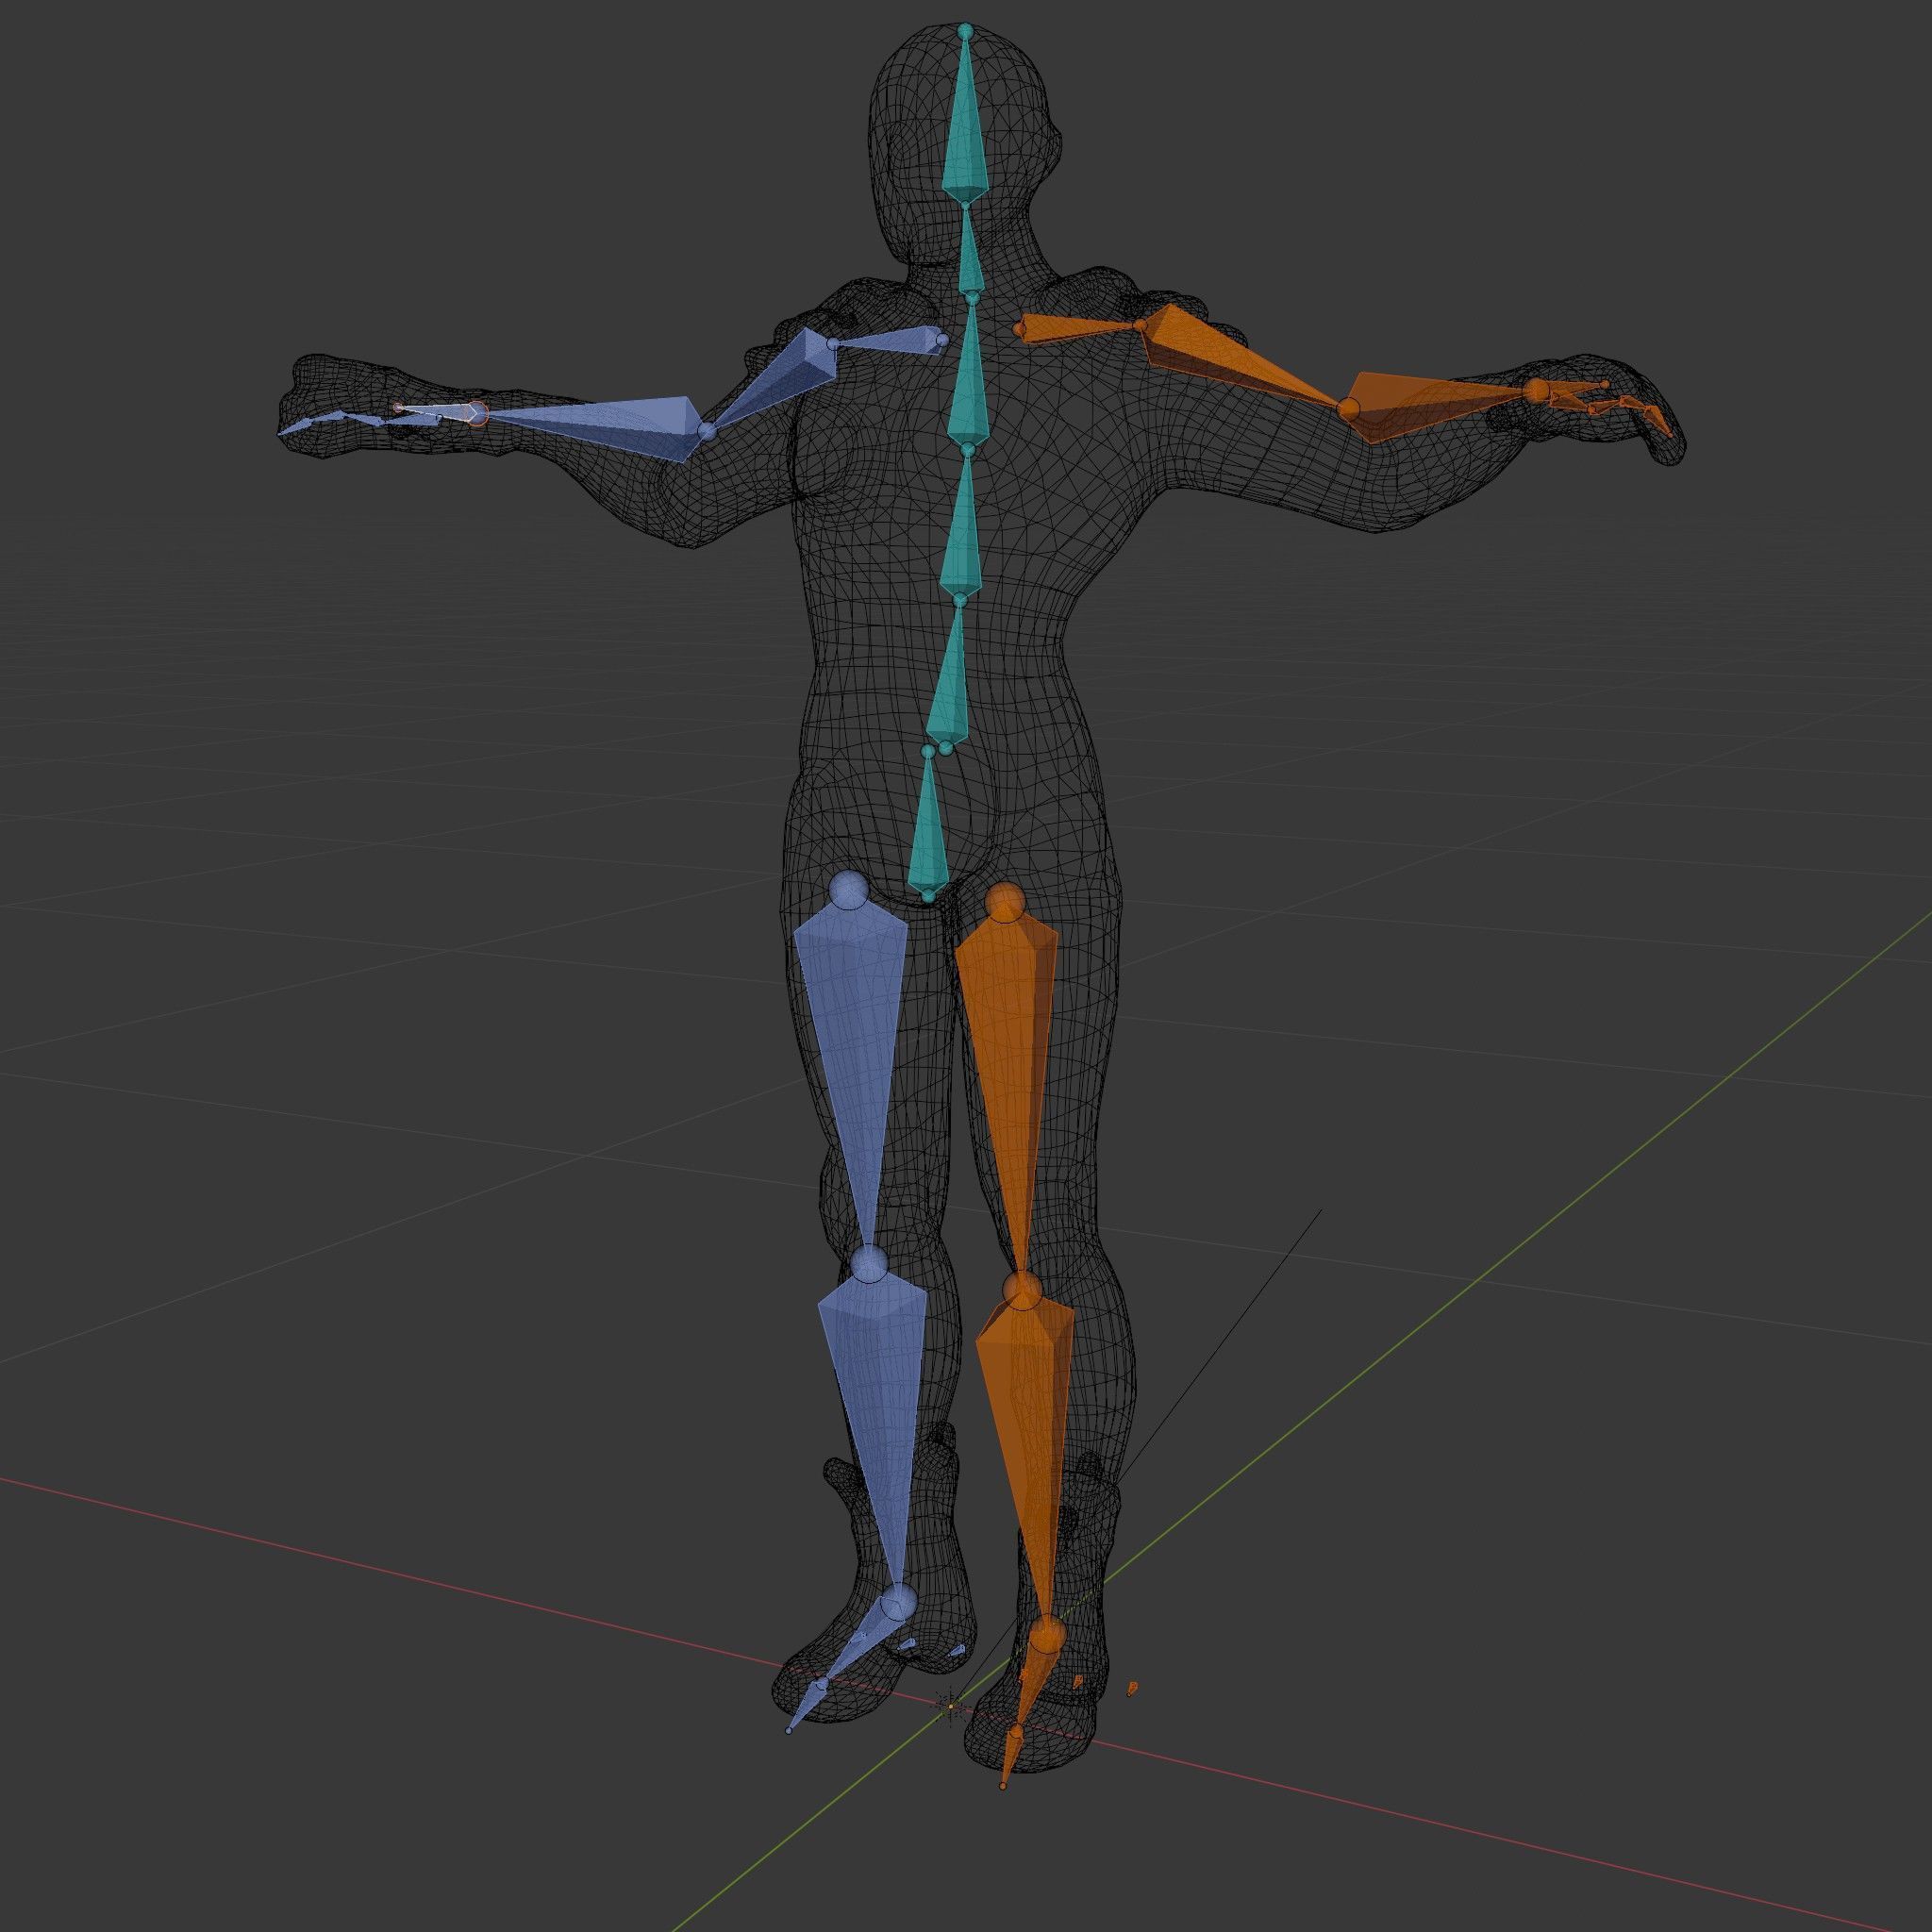This screenshot has height=1932, width=1932.
Task: Click the orange knee joint sphere
Action: coord(1021,1290)
